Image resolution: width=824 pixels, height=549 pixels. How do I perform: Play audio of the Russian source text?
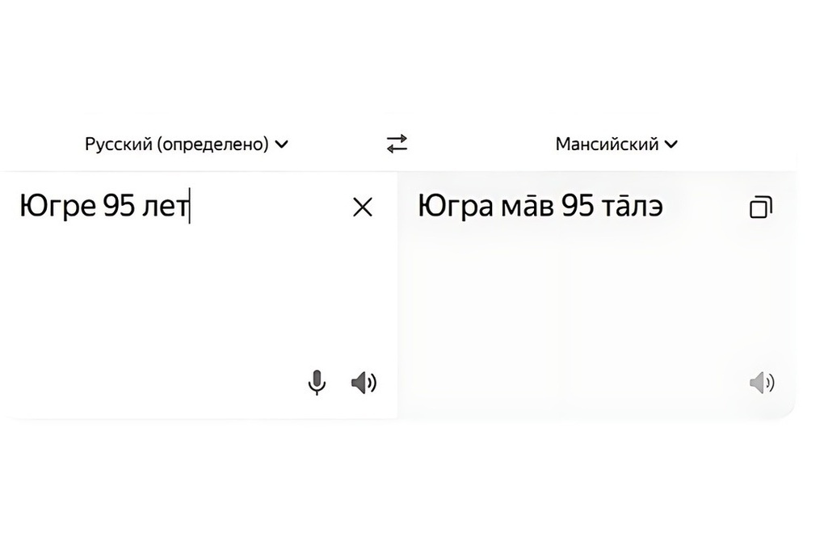tap(364, 382)
